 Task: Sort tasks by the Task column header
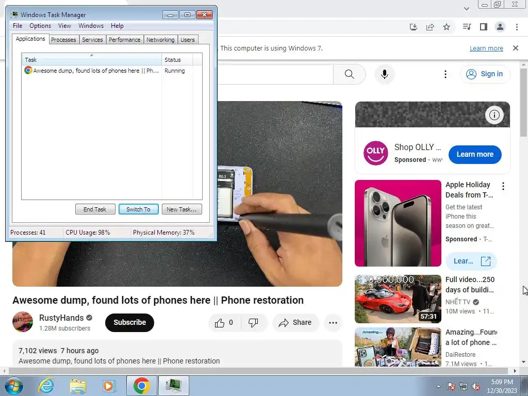(91, 60)
